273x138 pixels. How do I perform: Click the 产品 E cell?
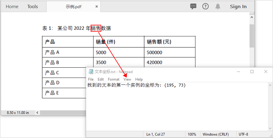[64, 93]
